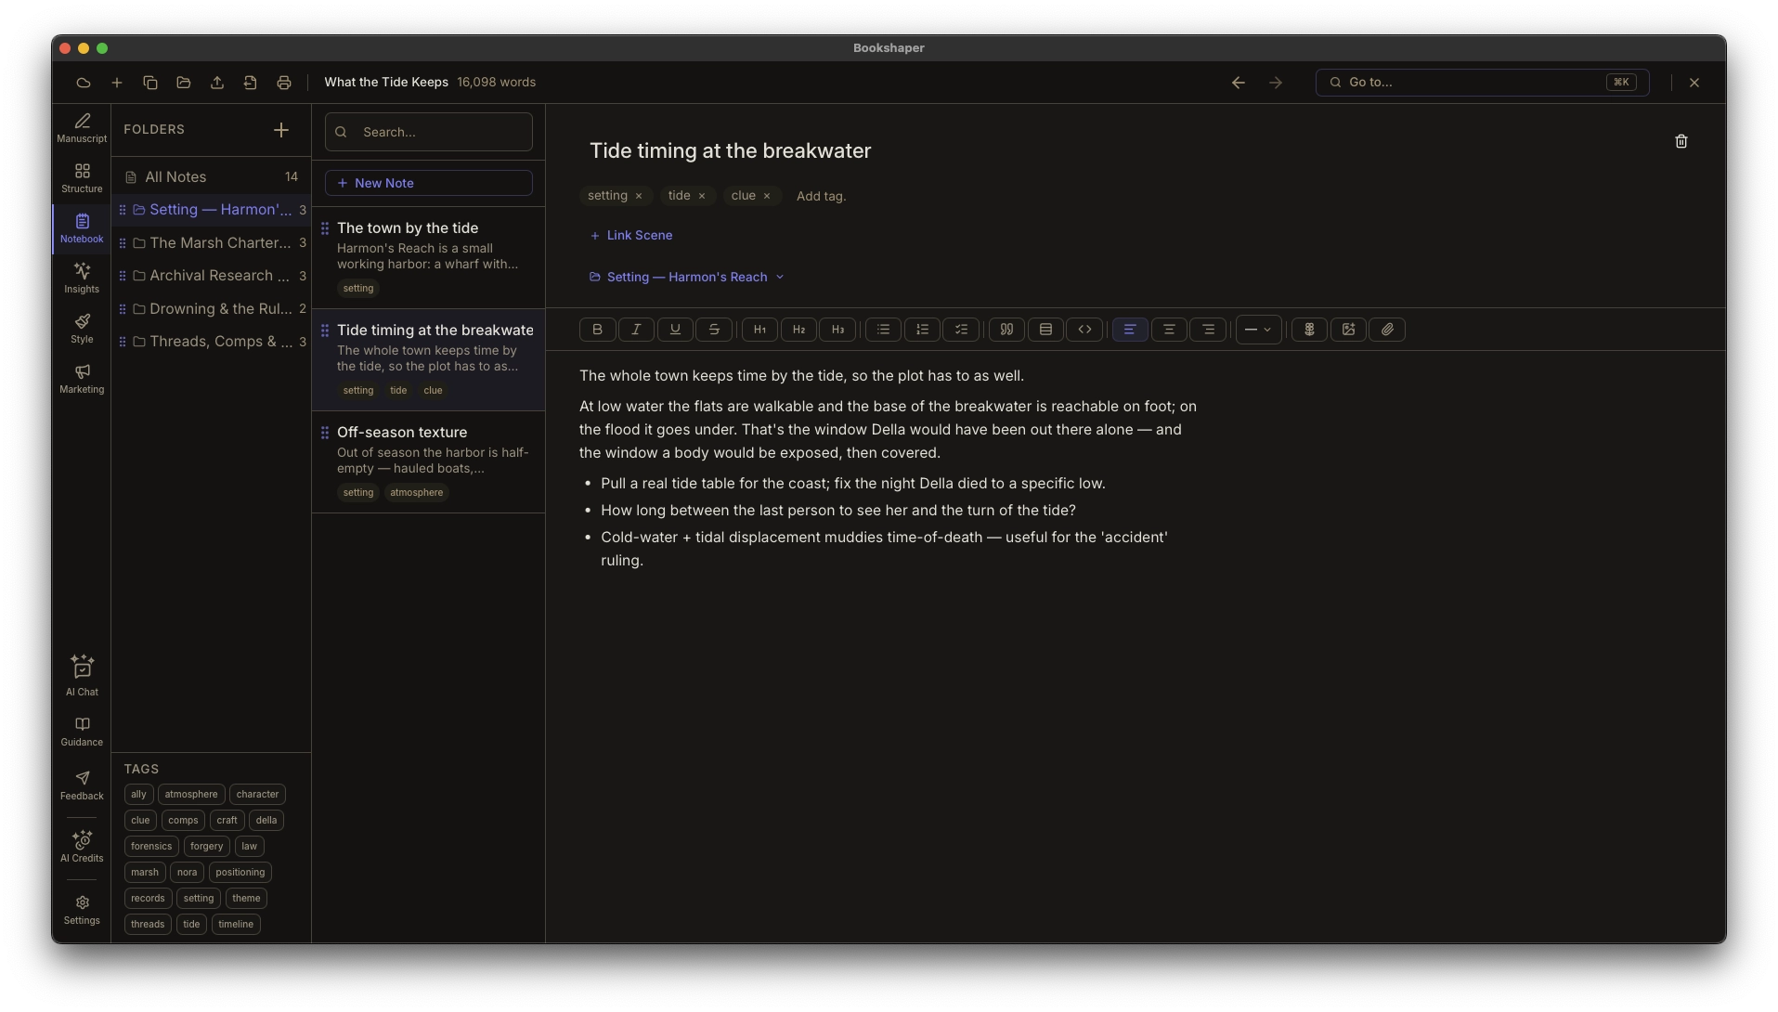
Task: Apply Heading 3 formatting
Action: point(837,330)
